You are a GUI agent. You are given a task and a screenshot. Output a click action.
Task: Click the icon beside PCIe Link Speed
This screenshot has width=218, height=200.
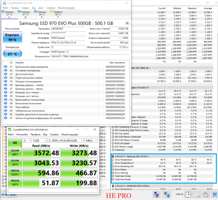coord(113,143)
